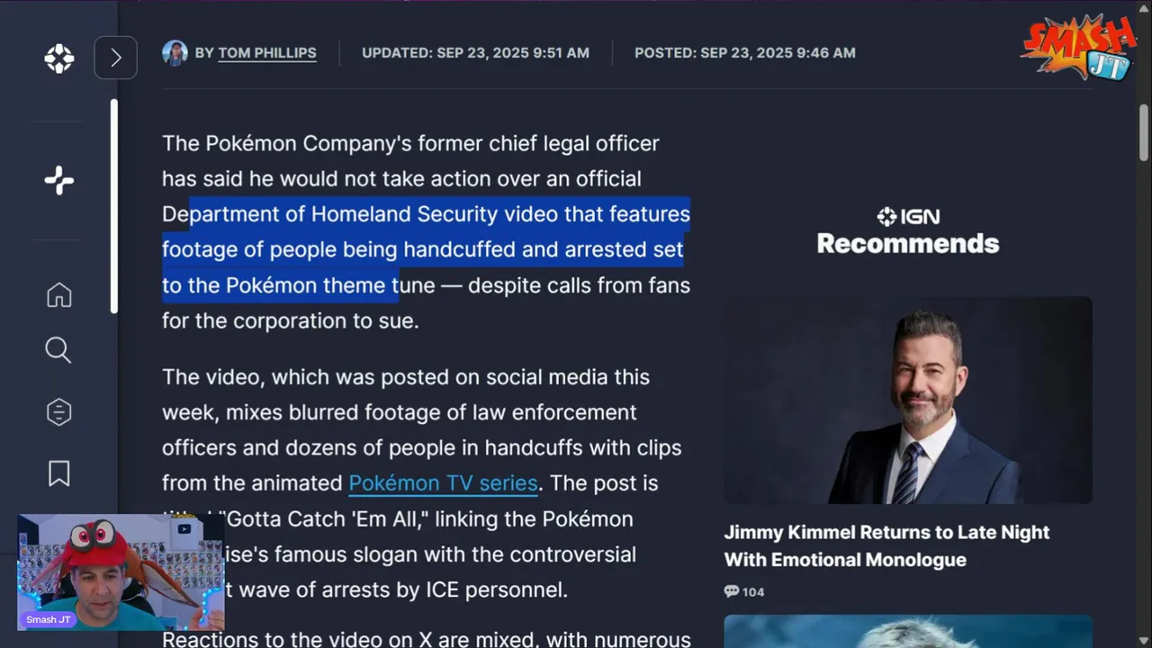Screen dimensions: 1152x648
Task: Open saved items via bookmark icon
Action: coord(59,473)
